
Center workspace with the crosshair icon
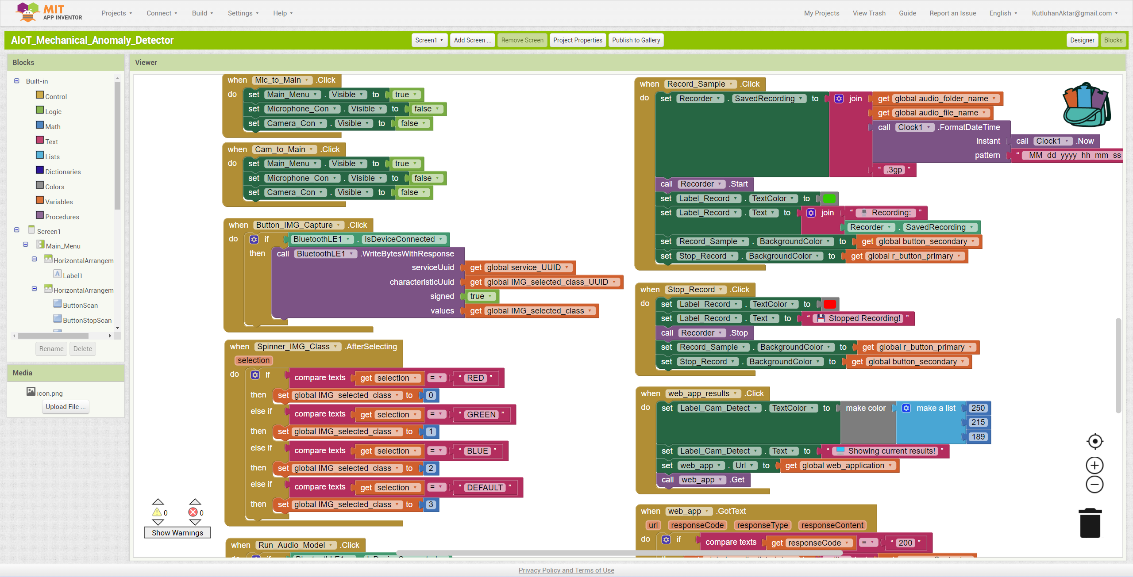pos(1094,441)
